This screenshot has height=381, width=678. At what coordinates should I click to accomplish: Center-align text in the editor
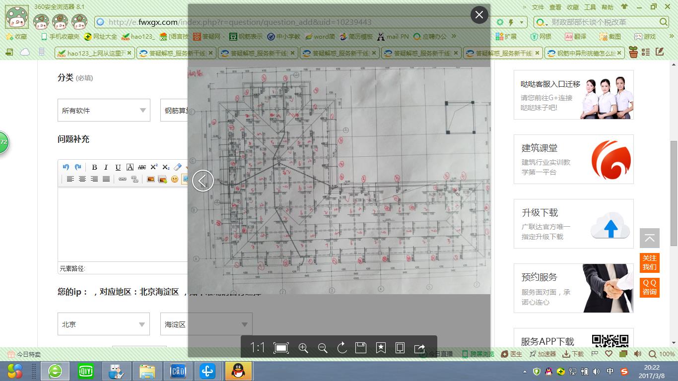point(82,179)
